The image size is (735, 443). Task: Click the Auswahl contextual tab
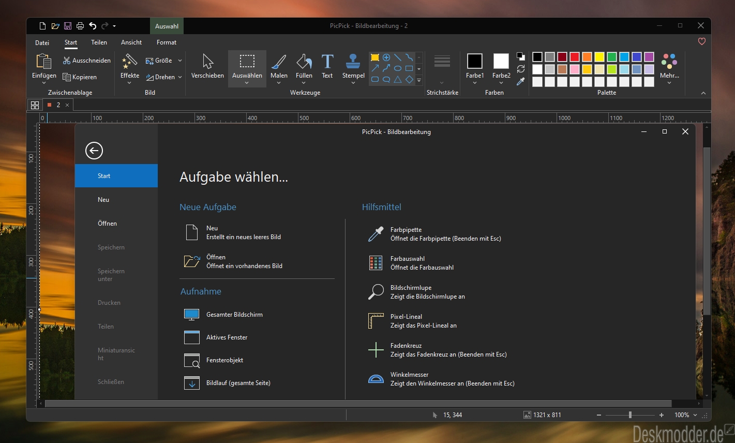pos(167,26)
